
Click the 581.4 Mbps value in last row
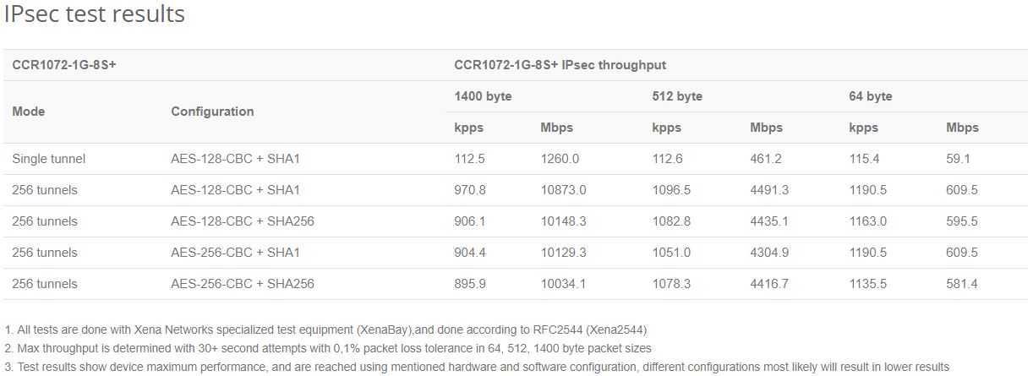tap(962, 284)
